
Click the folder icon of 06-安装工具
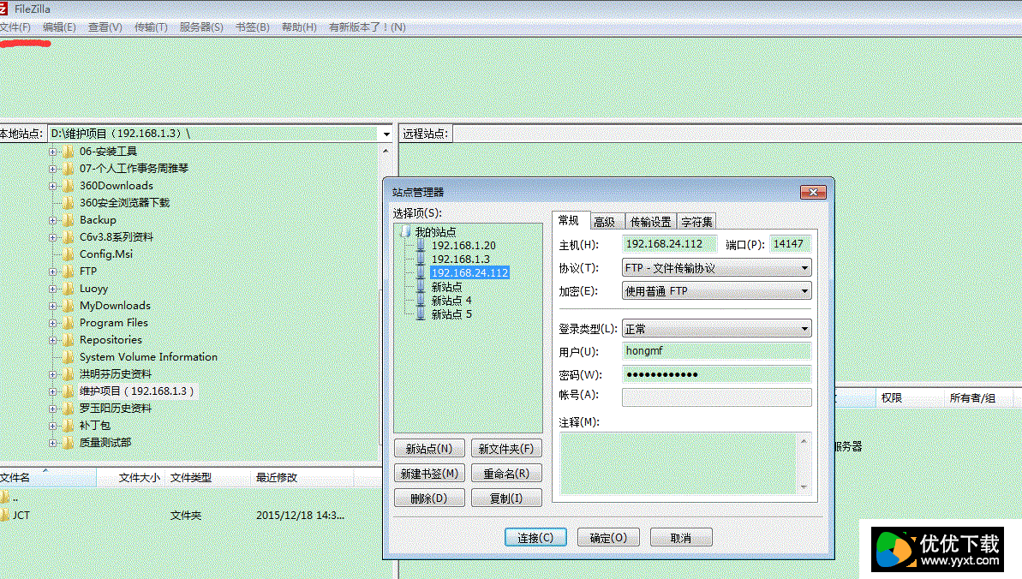tap(68, 152)
